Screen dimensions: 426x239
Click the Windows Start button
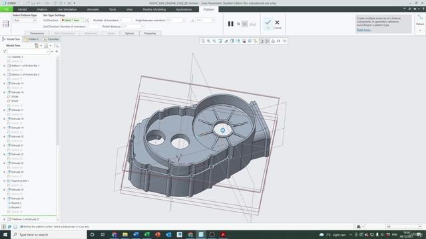[5, 234]
